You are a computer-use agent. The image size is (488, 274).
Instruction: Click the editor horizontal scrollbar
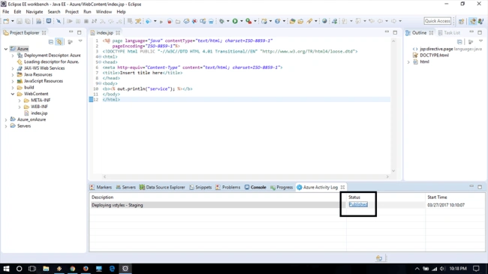click(x=246, y=176)
